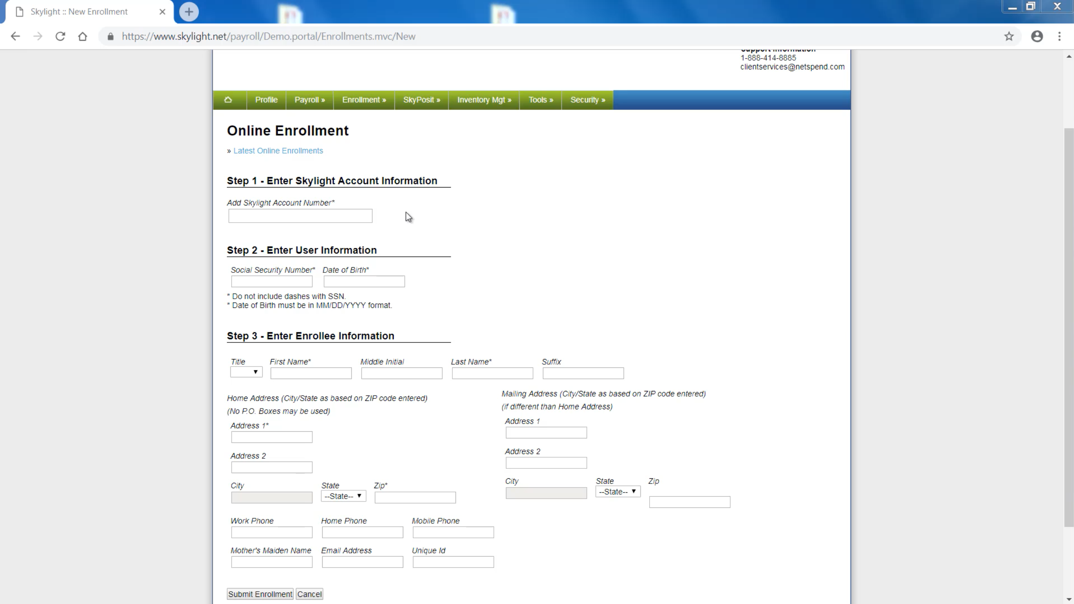Expand Mailing Address State dropdown
The image size is (1074, 604).
pyautogui.click(x=618, y=491)
